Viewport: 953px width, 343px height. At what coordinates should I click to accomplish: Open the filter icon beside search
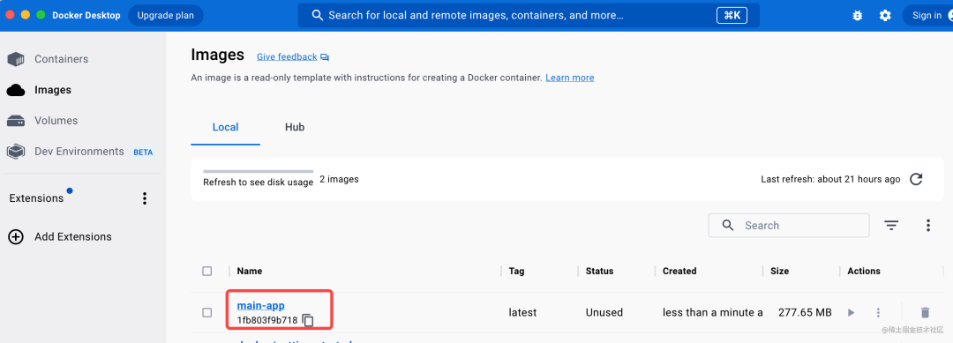point(891,226)
